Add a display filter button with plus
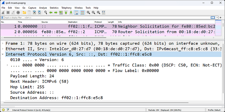Screen dimensions: 225x112 (220, 17)
